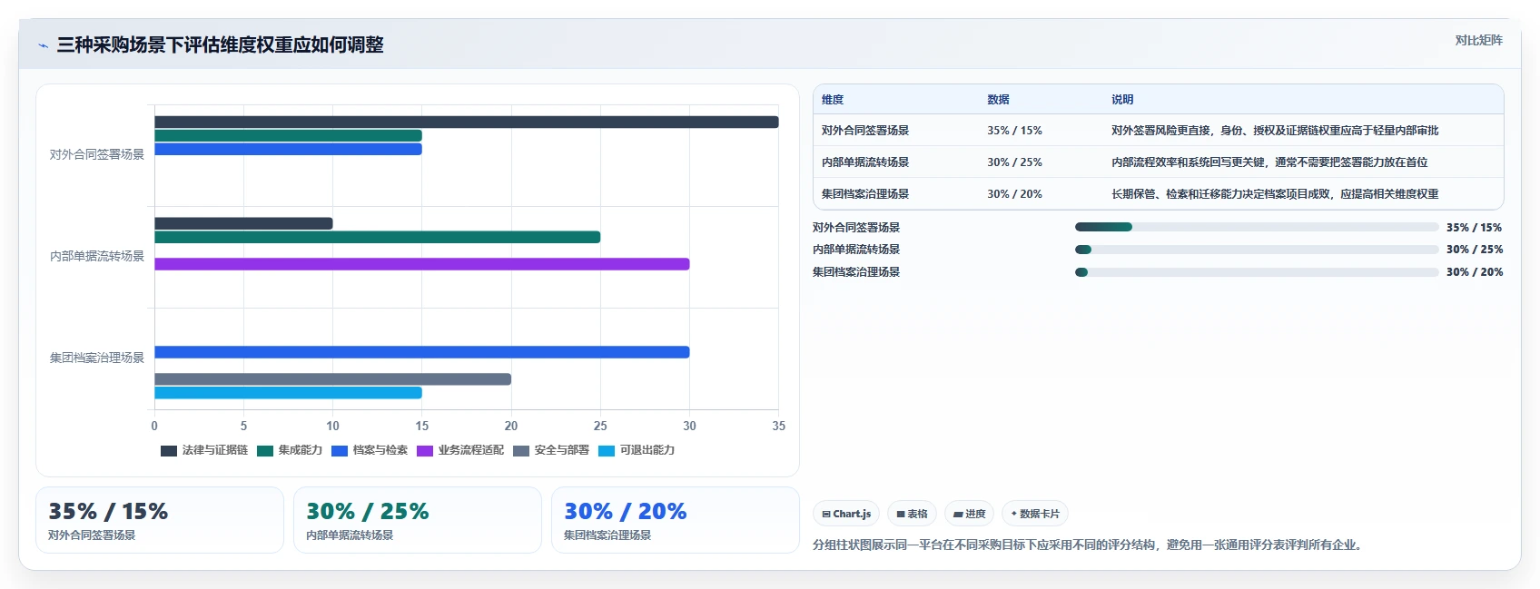1540x589 pixels.
Task: Click the blue 30 bar under 集团档案治理场景
Action: click(x=422, y=352)
